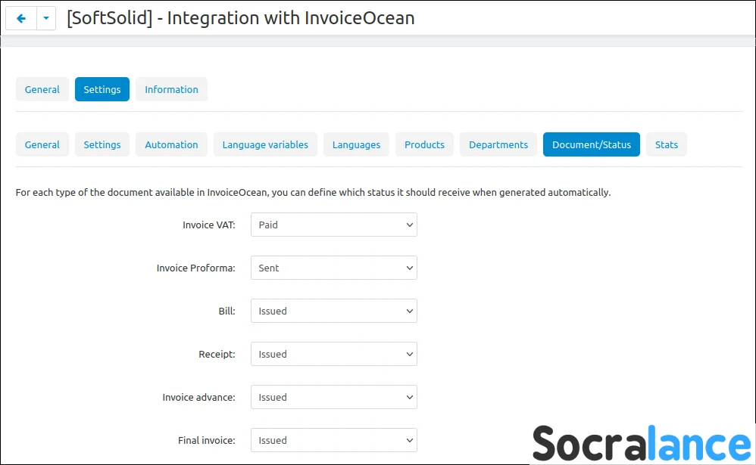Switch to the top-level General tab

pyautogui.click(x=42, y=89)
